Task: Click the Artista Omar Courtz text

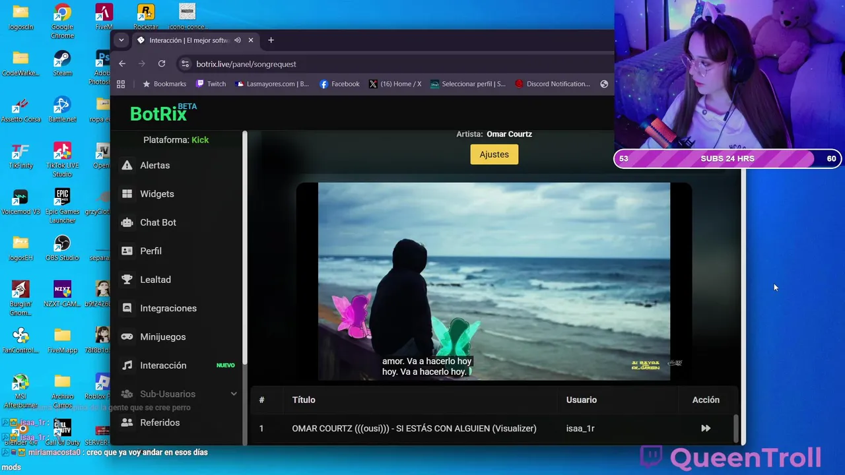Action: [494, 134]
